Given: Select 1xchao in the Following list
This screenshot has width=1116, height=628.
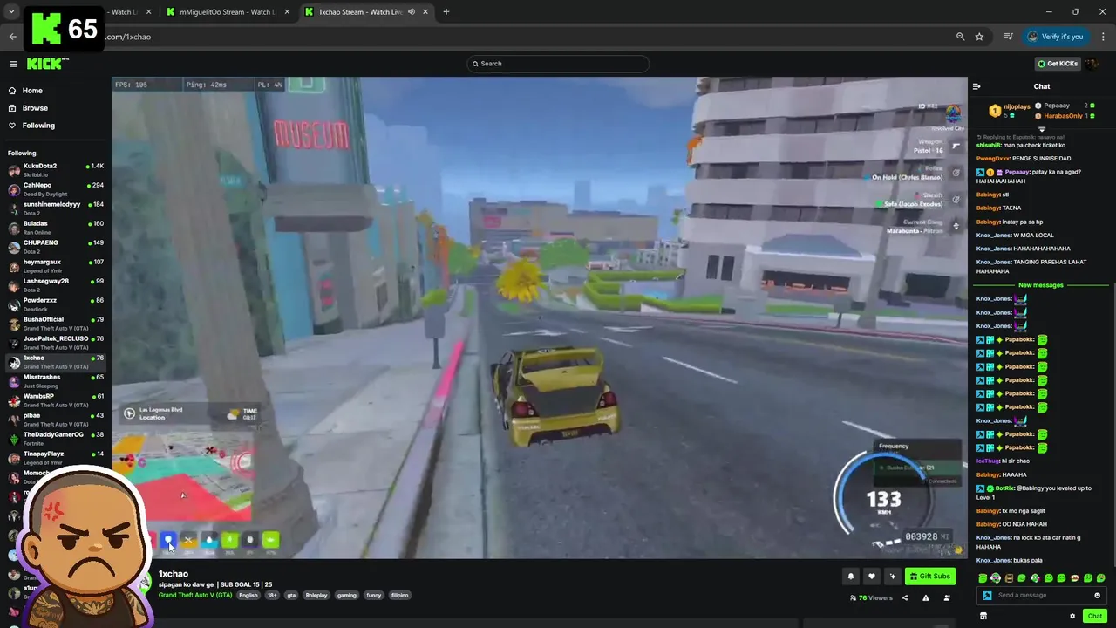Looking at the screenshot, I should (x=54, y=361).
